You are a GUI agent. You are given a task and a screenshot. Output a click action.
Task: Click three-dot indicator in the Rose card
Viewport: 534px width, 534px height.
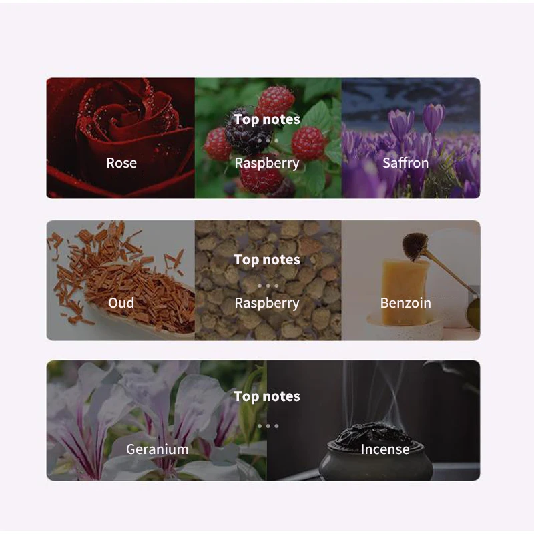click(268, 140)
